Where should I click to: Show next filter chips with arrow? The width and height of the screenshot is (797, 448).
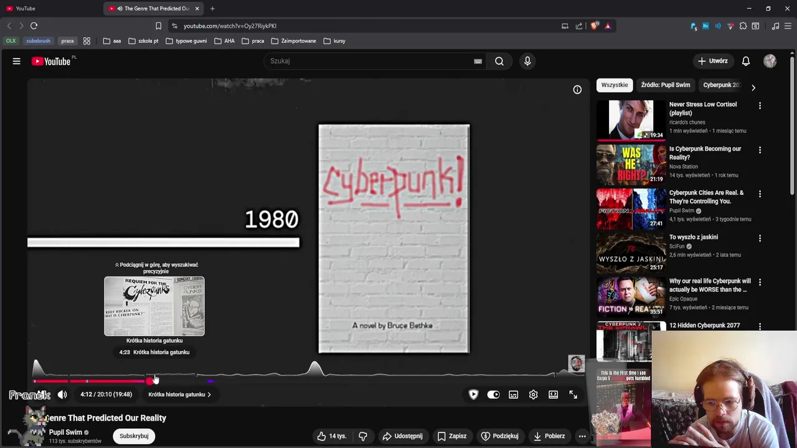point(753,88)
